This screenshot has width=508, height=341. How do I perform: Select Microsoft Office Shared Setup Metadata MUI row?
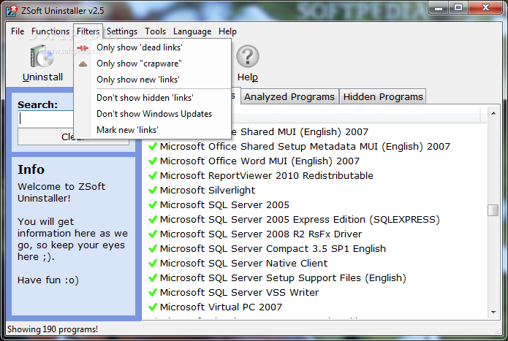click(x=305, y=147)
